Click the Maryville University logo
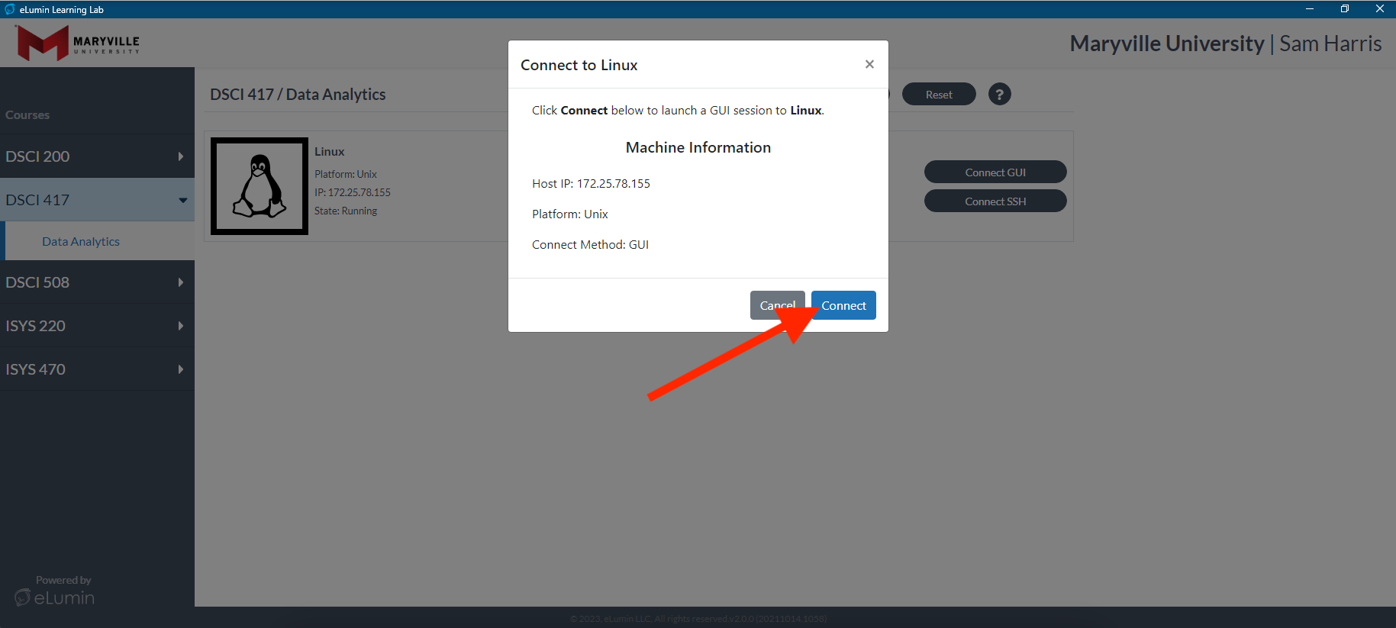The image size is (1396, 628). (x=78, y=43)
